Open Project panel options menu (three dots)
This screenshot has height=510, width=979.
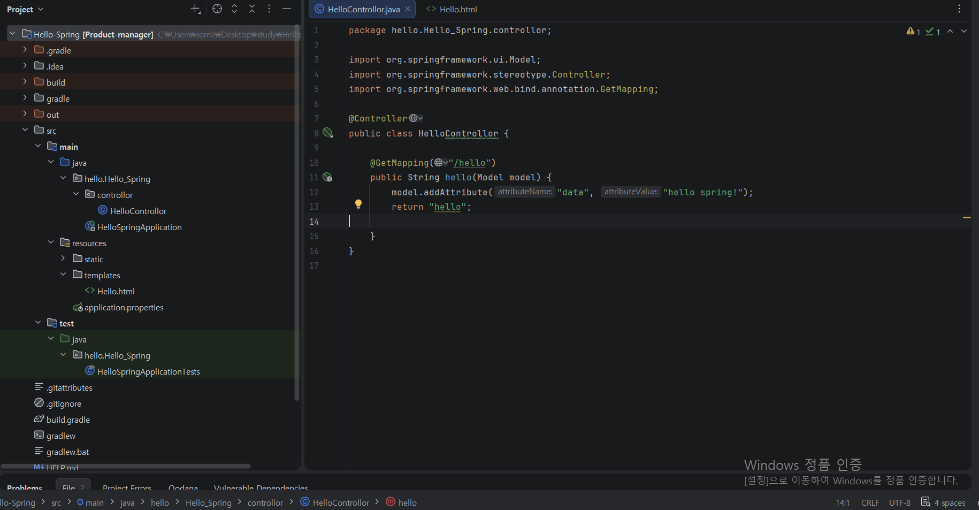point(269,9)
